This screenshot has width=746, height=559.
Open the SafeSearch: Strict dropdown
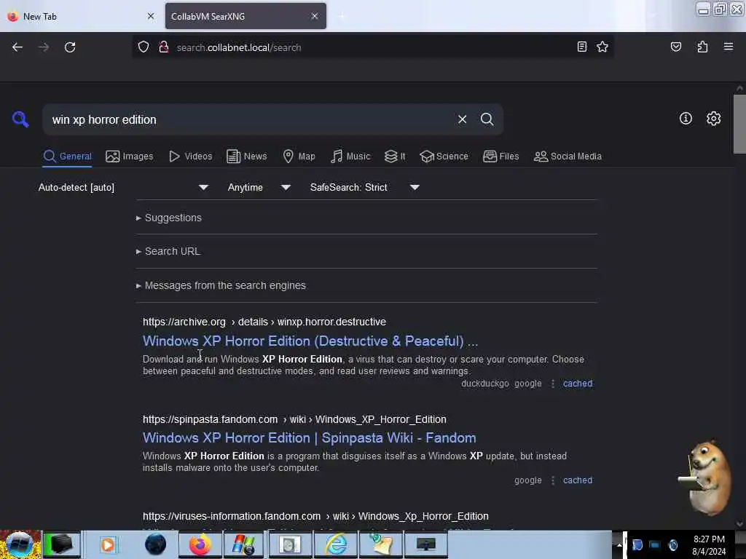point(364,187)
